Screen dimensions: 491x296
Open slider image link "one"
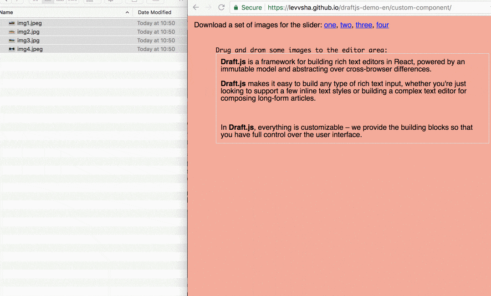click(330, 25)
